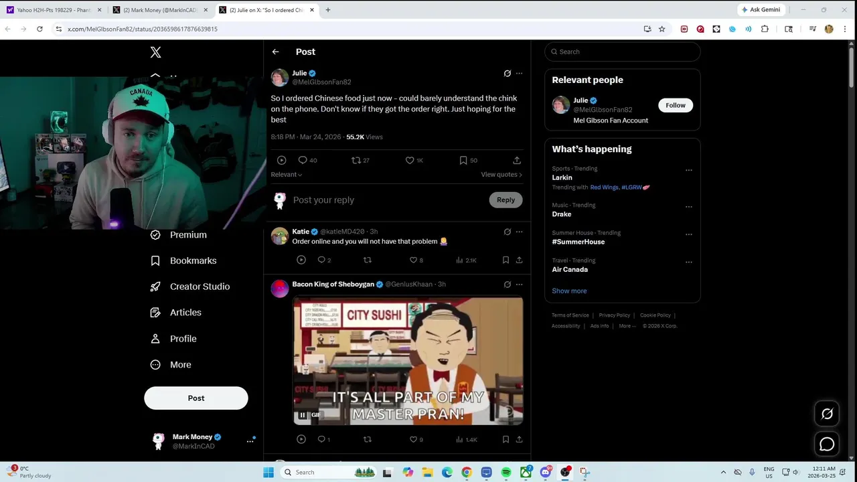Like Katie's reply with 8 likes
This screenshot has height=482, width=857.
pyautogui.click(x=413, y=260)
